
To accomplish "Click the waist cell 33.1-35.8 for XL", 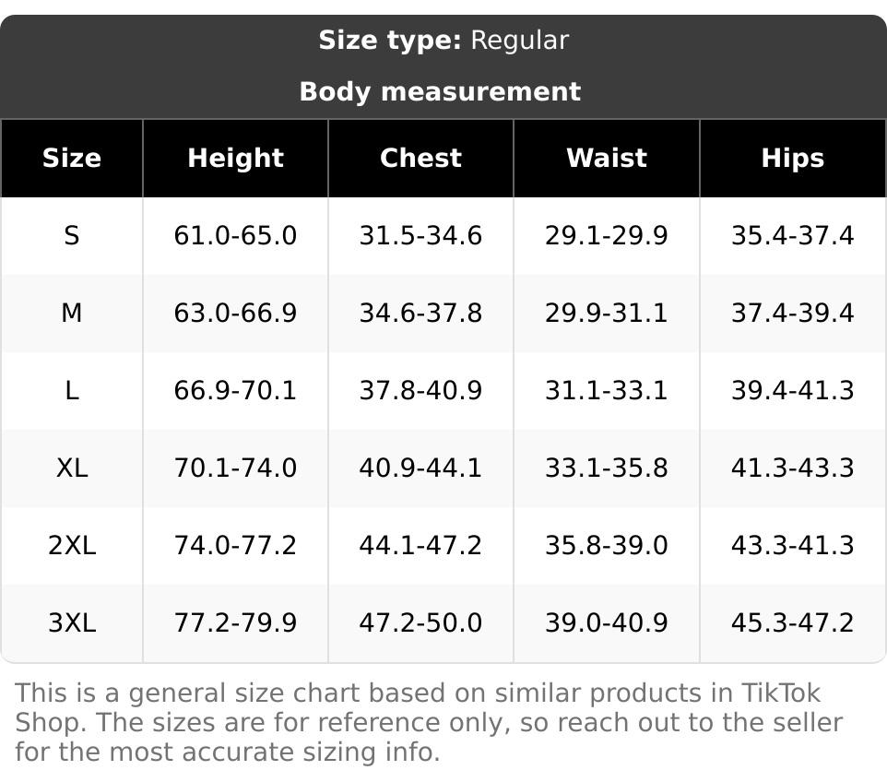I will point(607,468).
